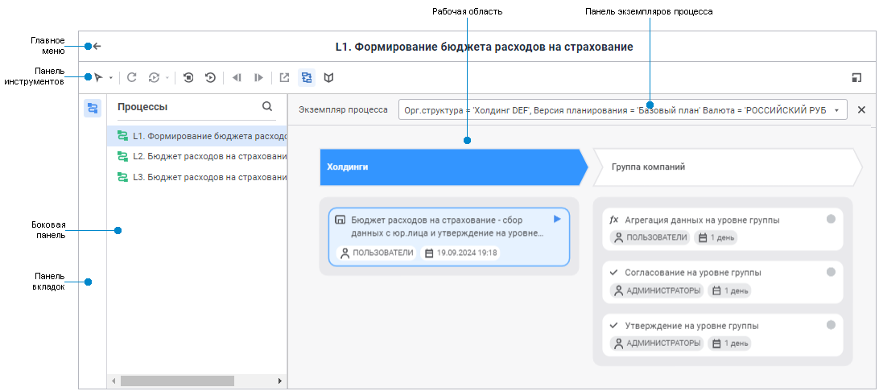Click the 1 день tag on Утверждение step
The image size is (879, 391).
(x=729, y=344)
